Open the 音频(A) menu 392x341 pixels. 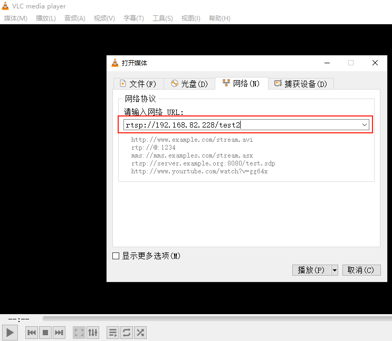[x=75, y=18]
